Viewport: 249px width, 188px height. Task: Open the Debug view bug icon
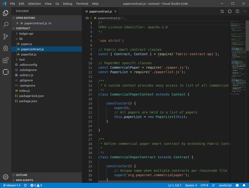coord(6,48)
